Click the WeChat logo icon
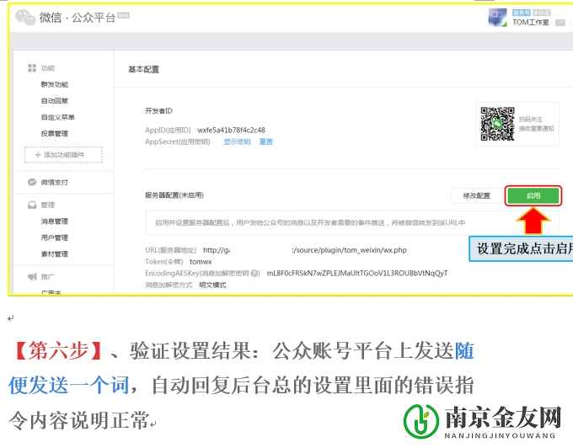The height and width of the screenshot is (448, 573). pos(25,17)
